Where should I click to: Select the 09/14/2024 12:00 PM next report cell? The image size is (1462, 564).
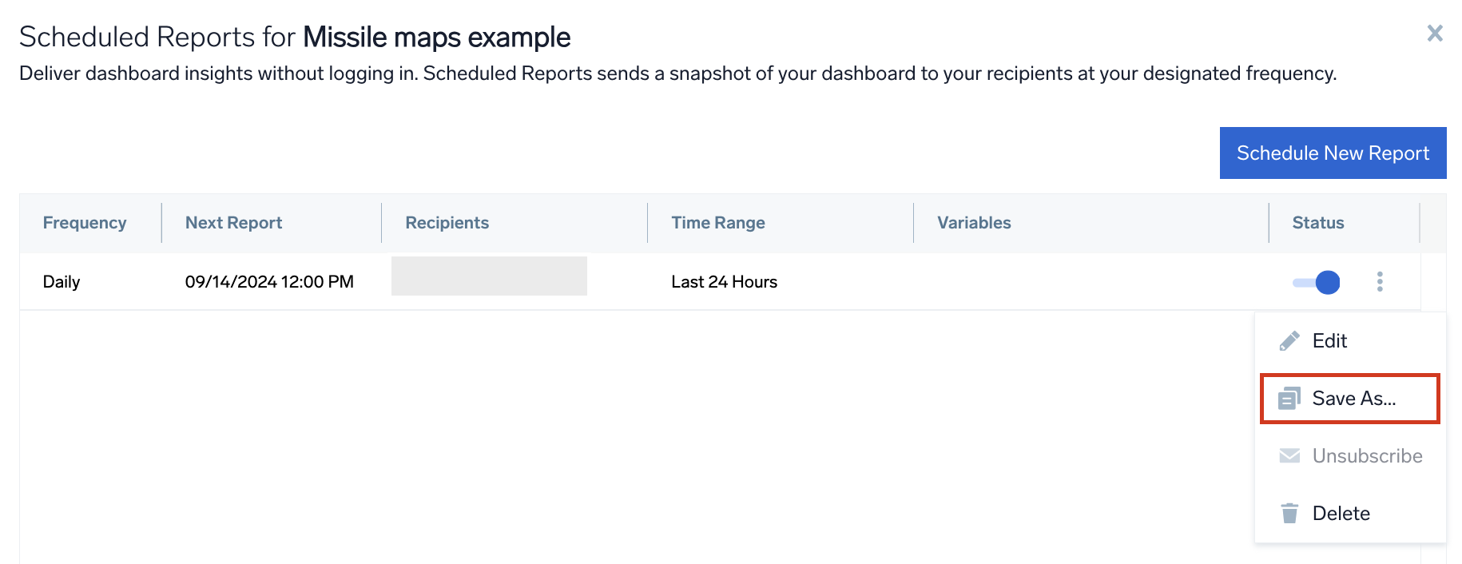pyautogui.click(x=269, y=282)
